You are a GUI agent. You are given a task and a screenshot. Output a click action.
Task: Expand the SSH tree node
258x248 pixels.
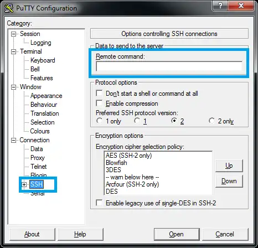(24, 184)
